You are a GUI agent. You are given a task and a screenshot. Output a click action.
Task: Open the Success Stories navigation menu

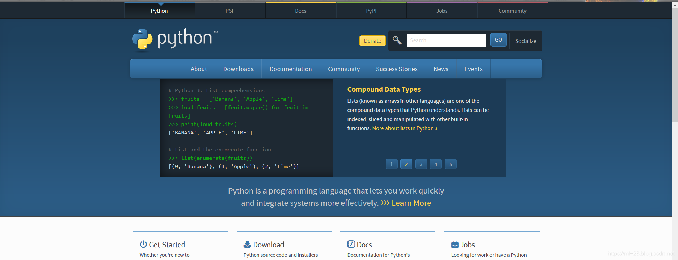tap(397, 69)
